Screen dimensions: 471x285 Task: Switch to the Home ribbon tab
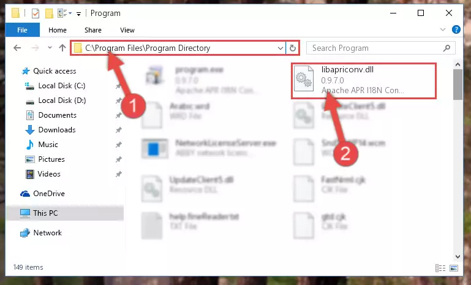click(58, 30)
